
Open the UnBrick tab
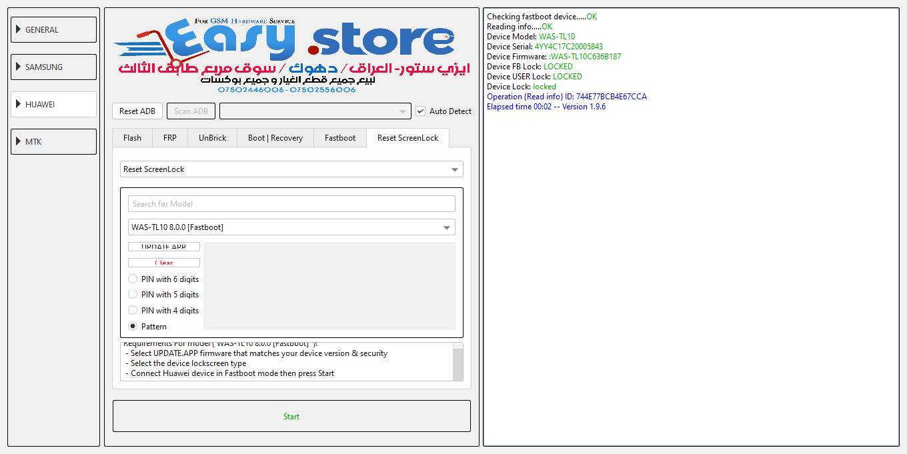[x=212, y=138]
